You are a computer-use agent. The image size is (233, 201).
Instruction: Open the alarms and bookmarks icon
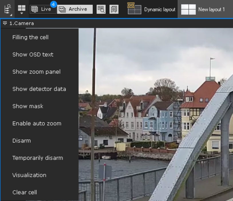coord(114,9)
